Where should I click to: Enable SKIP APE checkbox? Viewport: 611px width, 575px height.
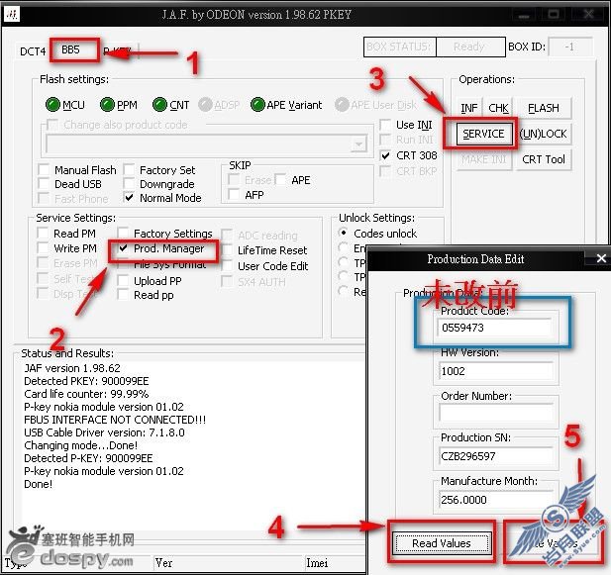[x=280, y=180]
